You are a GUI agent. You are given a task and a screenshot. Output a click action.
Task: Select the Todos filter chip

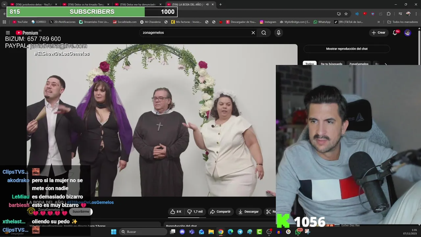click(310, 64)
